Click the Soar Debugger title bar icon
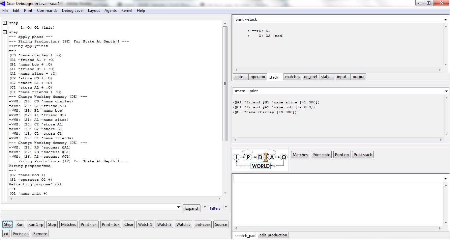 tap(3, 3)
